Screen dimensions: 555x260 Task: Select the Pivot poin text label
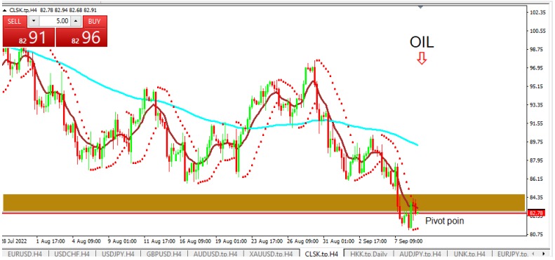click(x=444, y=221)
